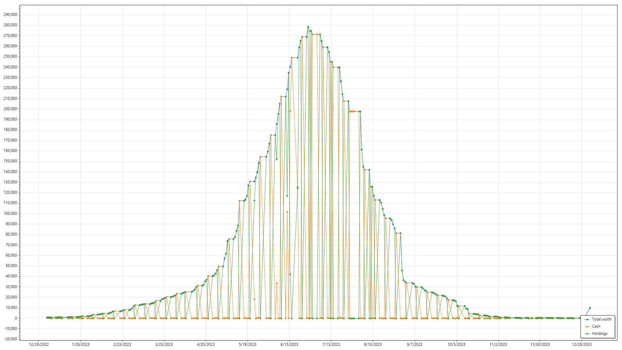Click the 0 value label on y-axis
Image resolution: width=622 pixels, height=350 pixels.
pyautogui.click(x=16, y=318)
